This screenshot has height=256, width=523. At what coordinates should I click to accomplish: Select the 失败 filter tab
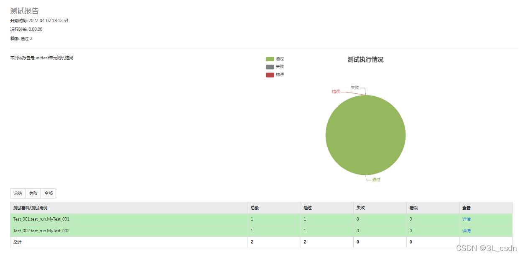pos(33,193)
